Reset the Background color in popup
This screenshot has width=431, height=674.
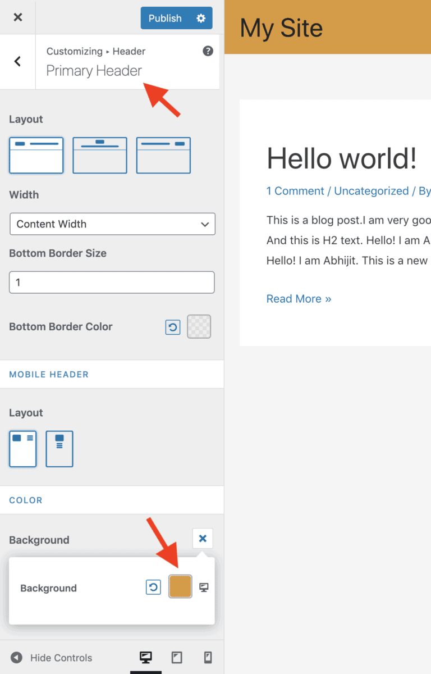coord(153,588)
